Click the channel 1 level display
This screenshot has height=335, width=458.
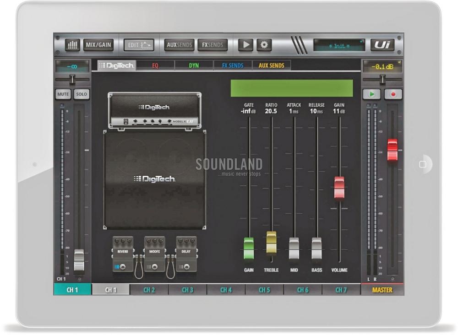(x=72, y=66)
